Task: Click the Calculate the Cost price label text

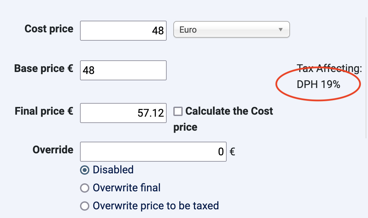Action: tap(229, 111)
